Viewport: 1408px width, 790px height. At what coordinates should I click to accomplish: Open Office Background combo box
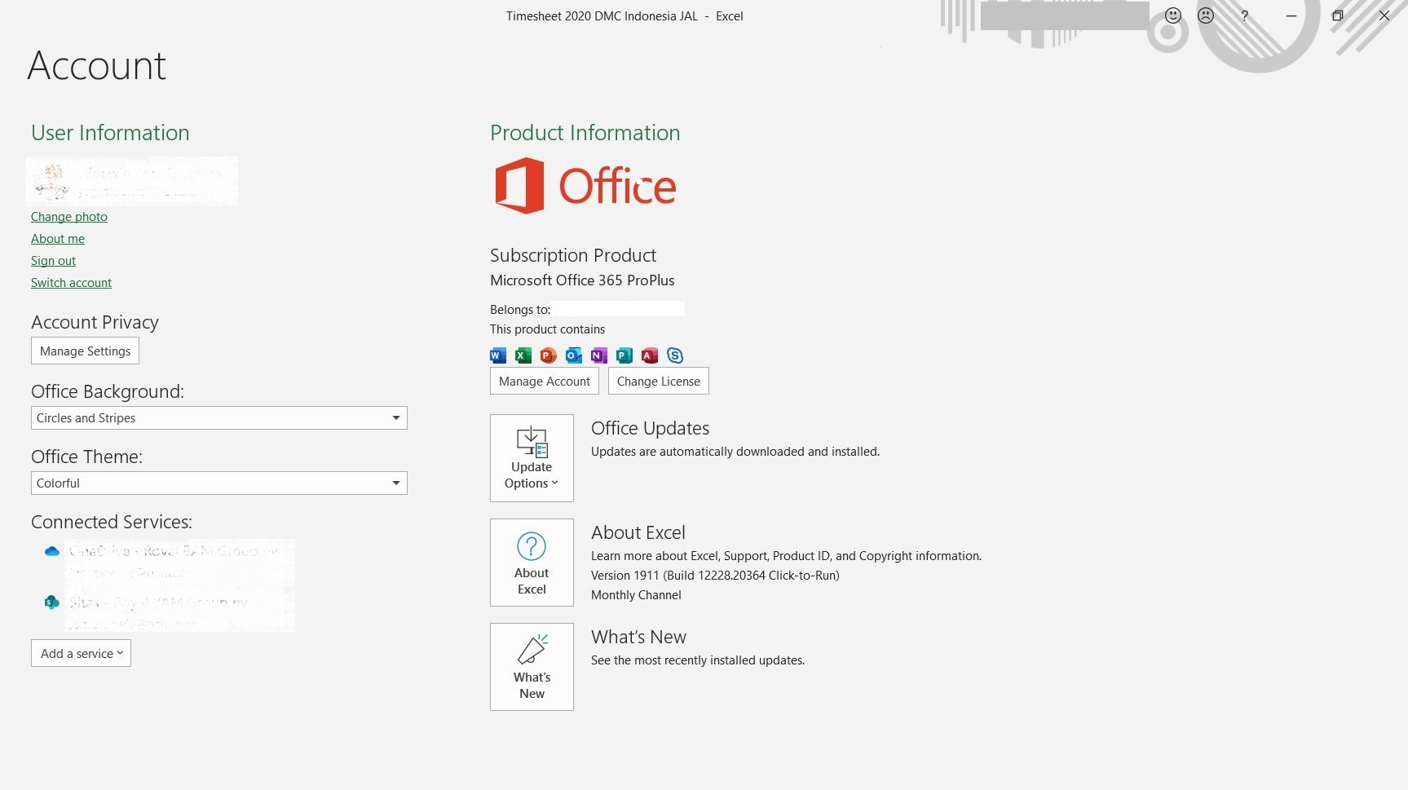(219, 417)
